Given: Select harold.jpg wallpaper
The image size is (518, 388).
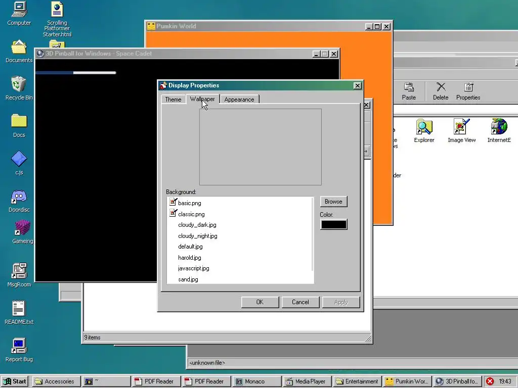Looking at the screenshot, I should click(190, 258).
